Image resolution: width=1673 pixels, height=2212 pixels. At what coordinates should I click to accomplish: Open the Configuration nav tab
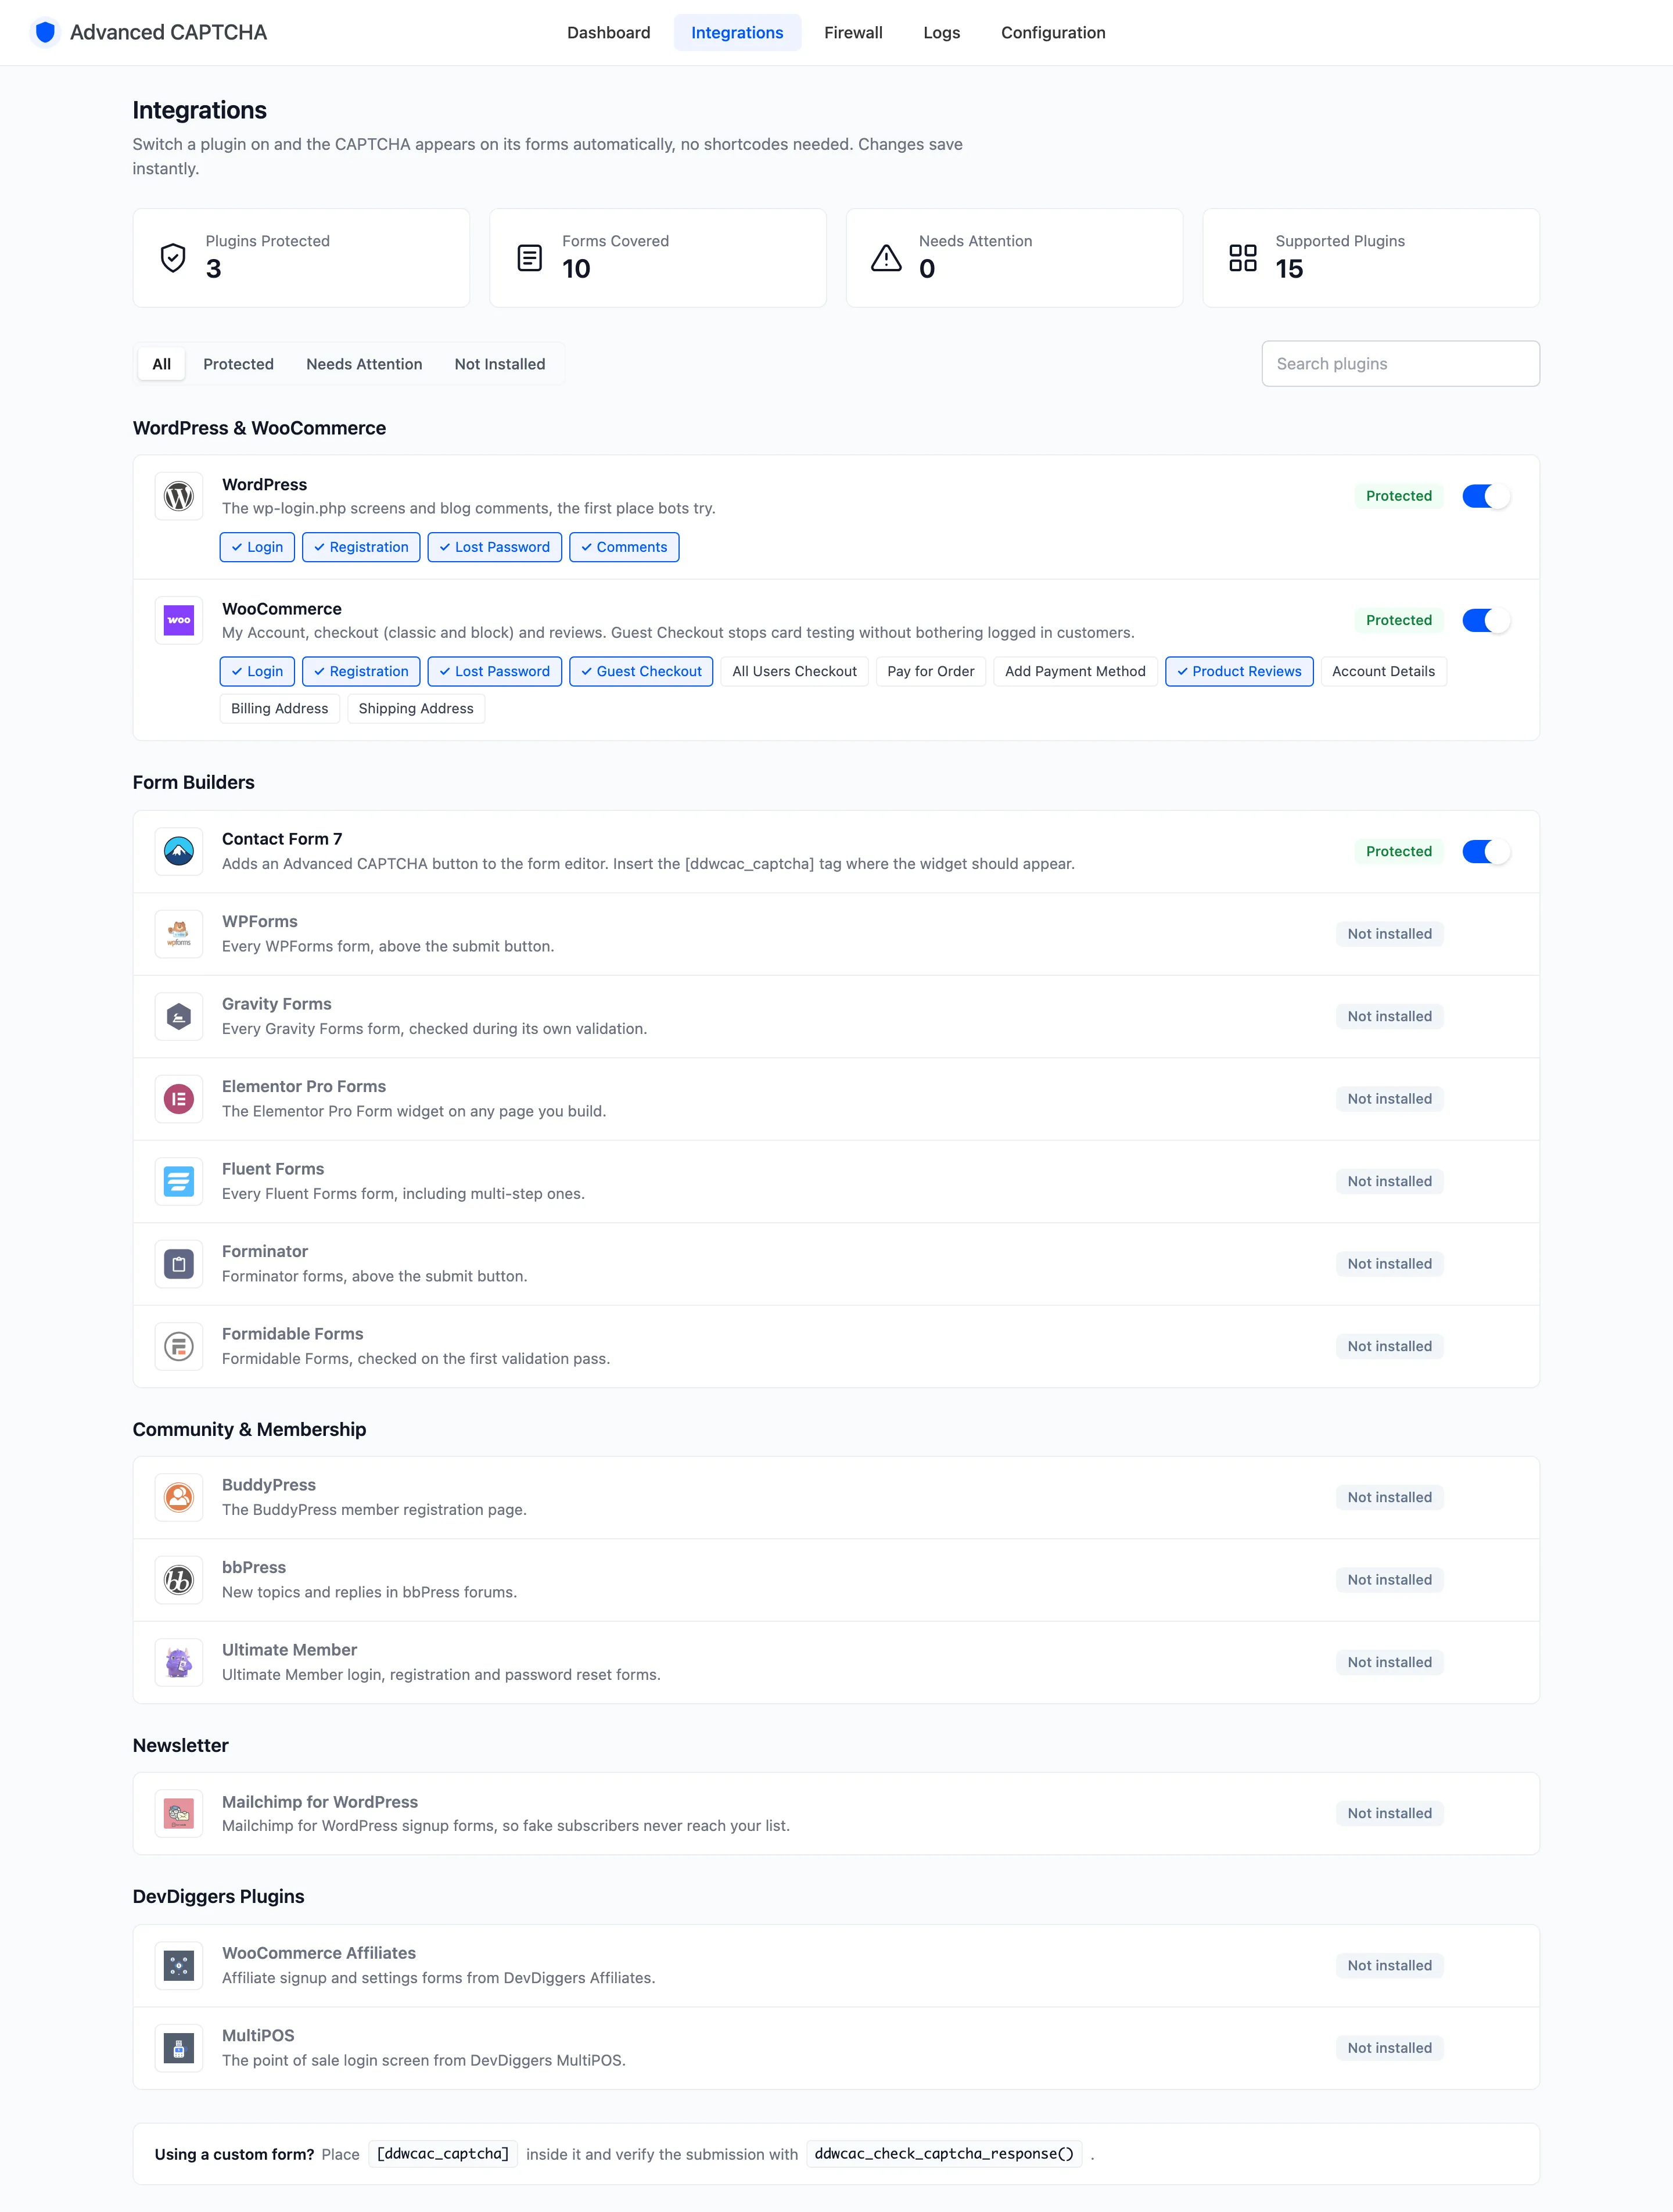click(x=1053, y=32)
